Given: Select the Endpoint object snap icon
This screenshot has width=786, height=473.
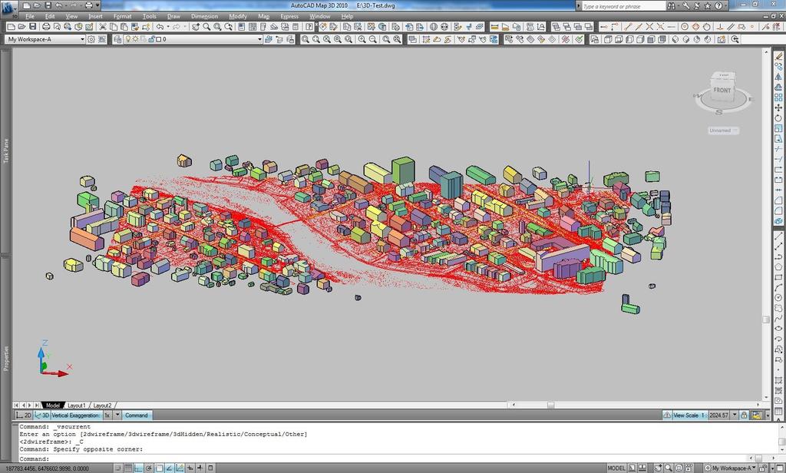Looking at the screenshot, I should click(628, 27).
